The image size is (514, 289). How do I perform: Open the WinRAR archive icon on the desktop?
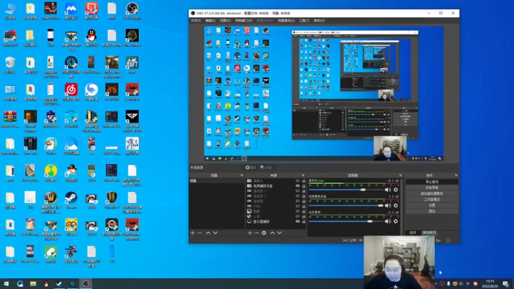point(10,119)
